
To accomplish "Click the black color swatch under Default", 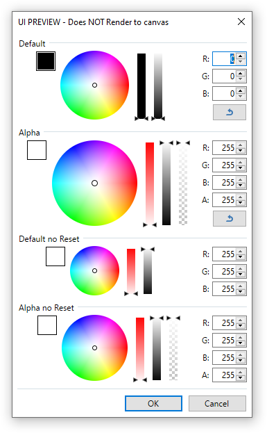I will [x=46, y=61].
